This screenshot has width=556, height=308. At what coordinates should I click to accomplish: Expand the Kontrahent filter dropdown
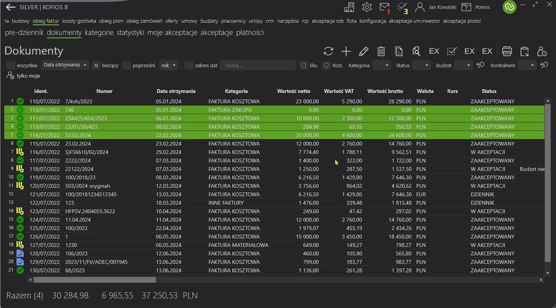526,65
